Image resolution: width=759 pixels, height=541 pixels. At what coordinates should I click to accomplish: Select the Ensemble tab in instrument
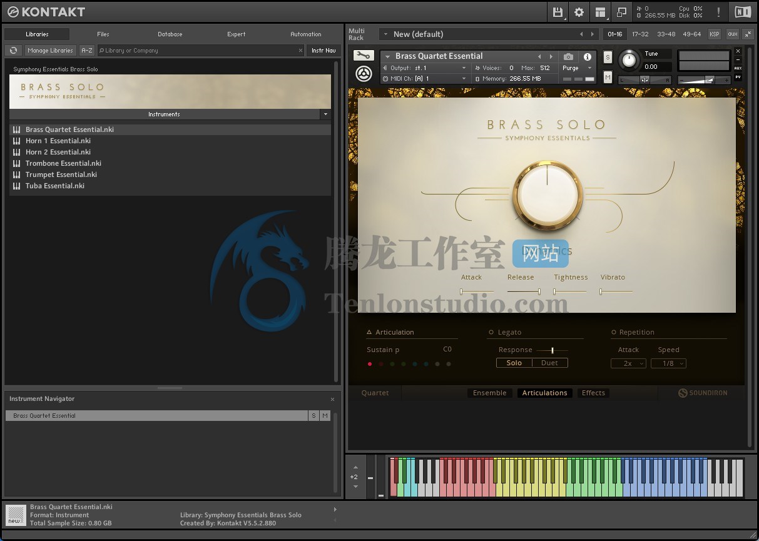point(490,393)
